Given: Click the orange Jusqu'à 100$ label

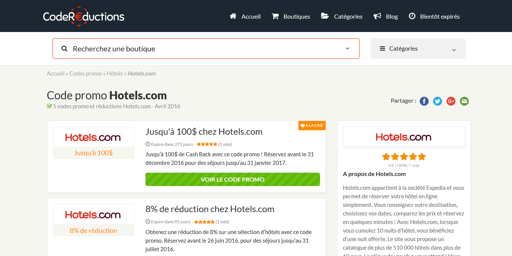Looking at the screenshot, I should click(x=93, y=153).
